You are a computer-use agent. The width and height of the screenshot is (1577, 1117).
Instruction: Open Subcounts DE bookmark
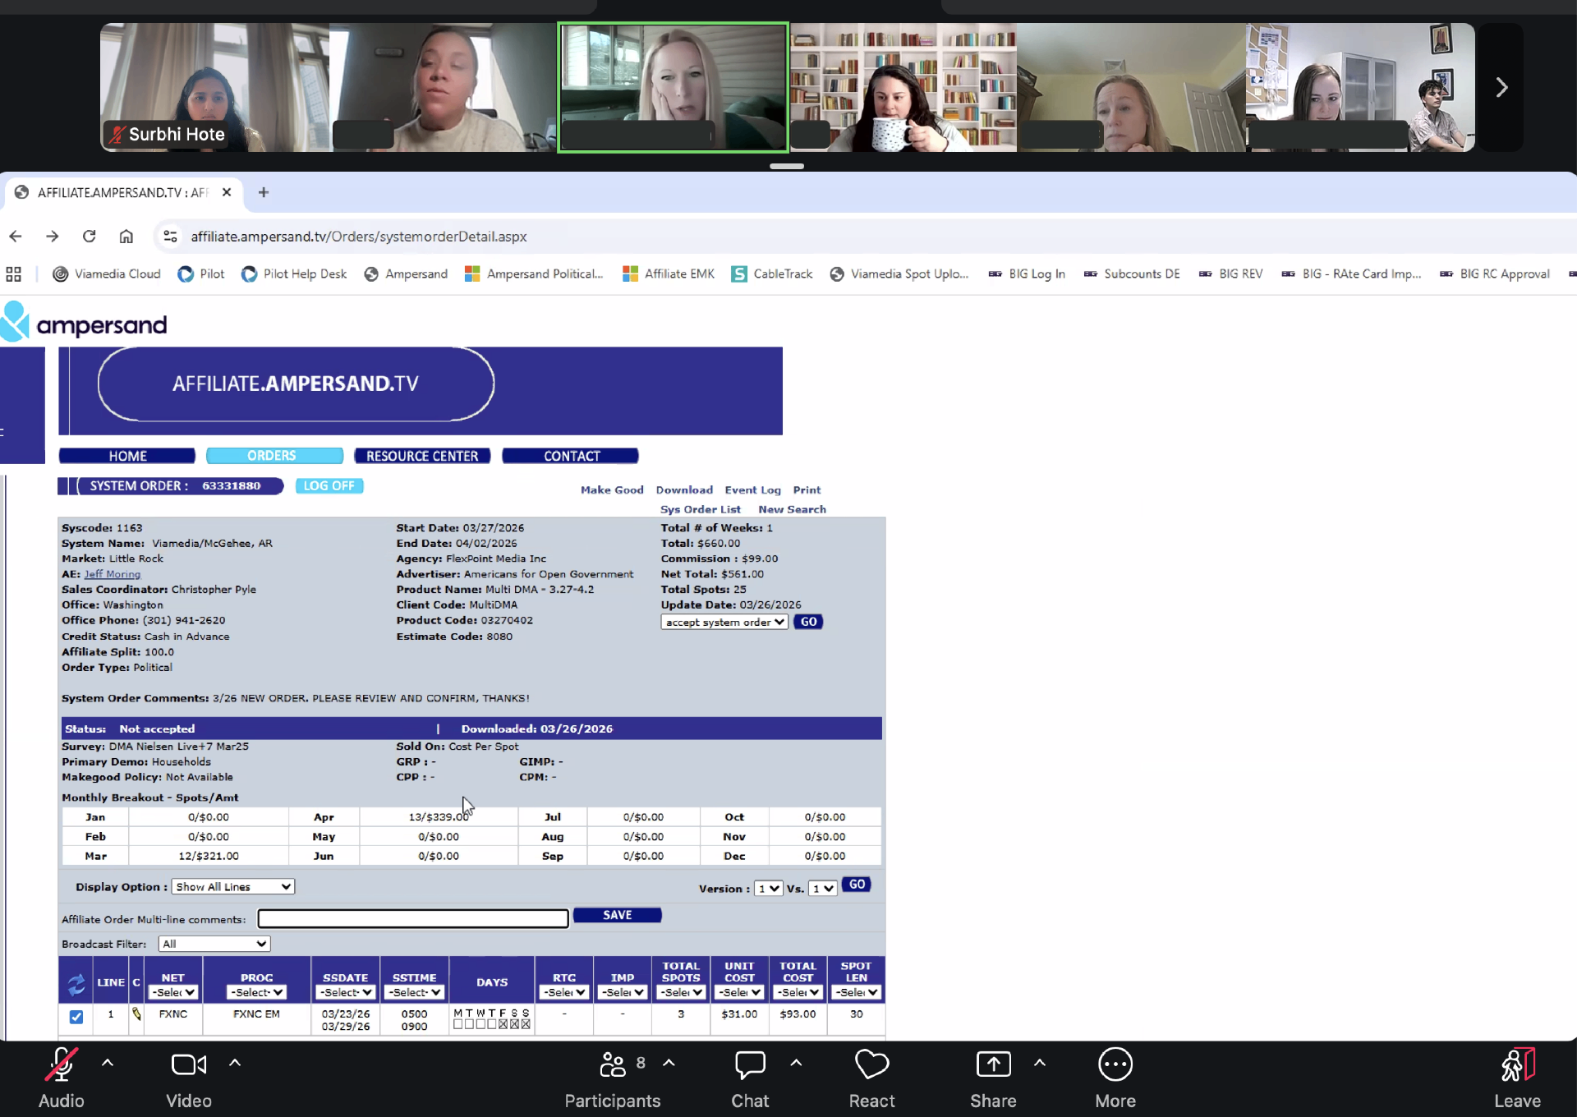click(1132, 274)
